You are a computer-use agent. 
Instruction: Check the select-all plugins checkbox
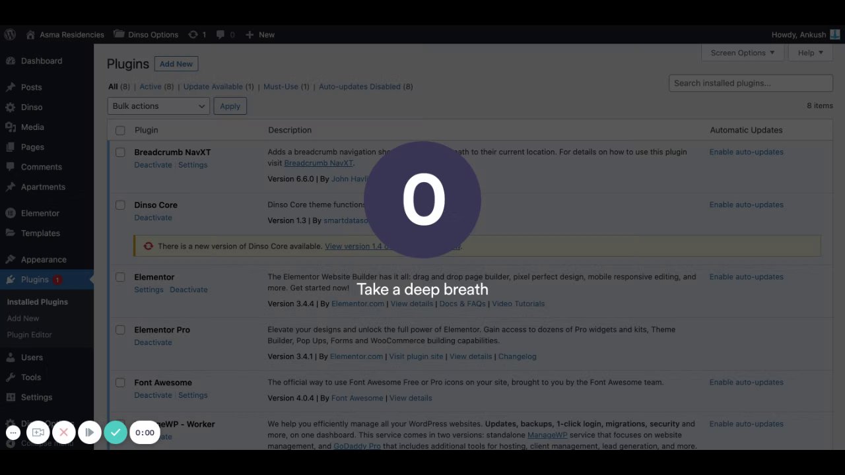pyautogui.click(x=120, y=131)
